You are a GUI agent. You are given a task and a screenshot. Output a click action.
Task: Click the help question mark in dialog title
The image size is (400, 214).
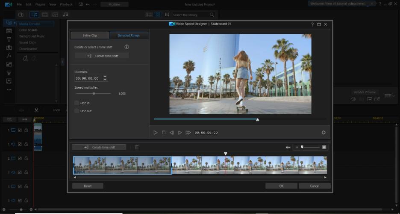coord(312,24)
